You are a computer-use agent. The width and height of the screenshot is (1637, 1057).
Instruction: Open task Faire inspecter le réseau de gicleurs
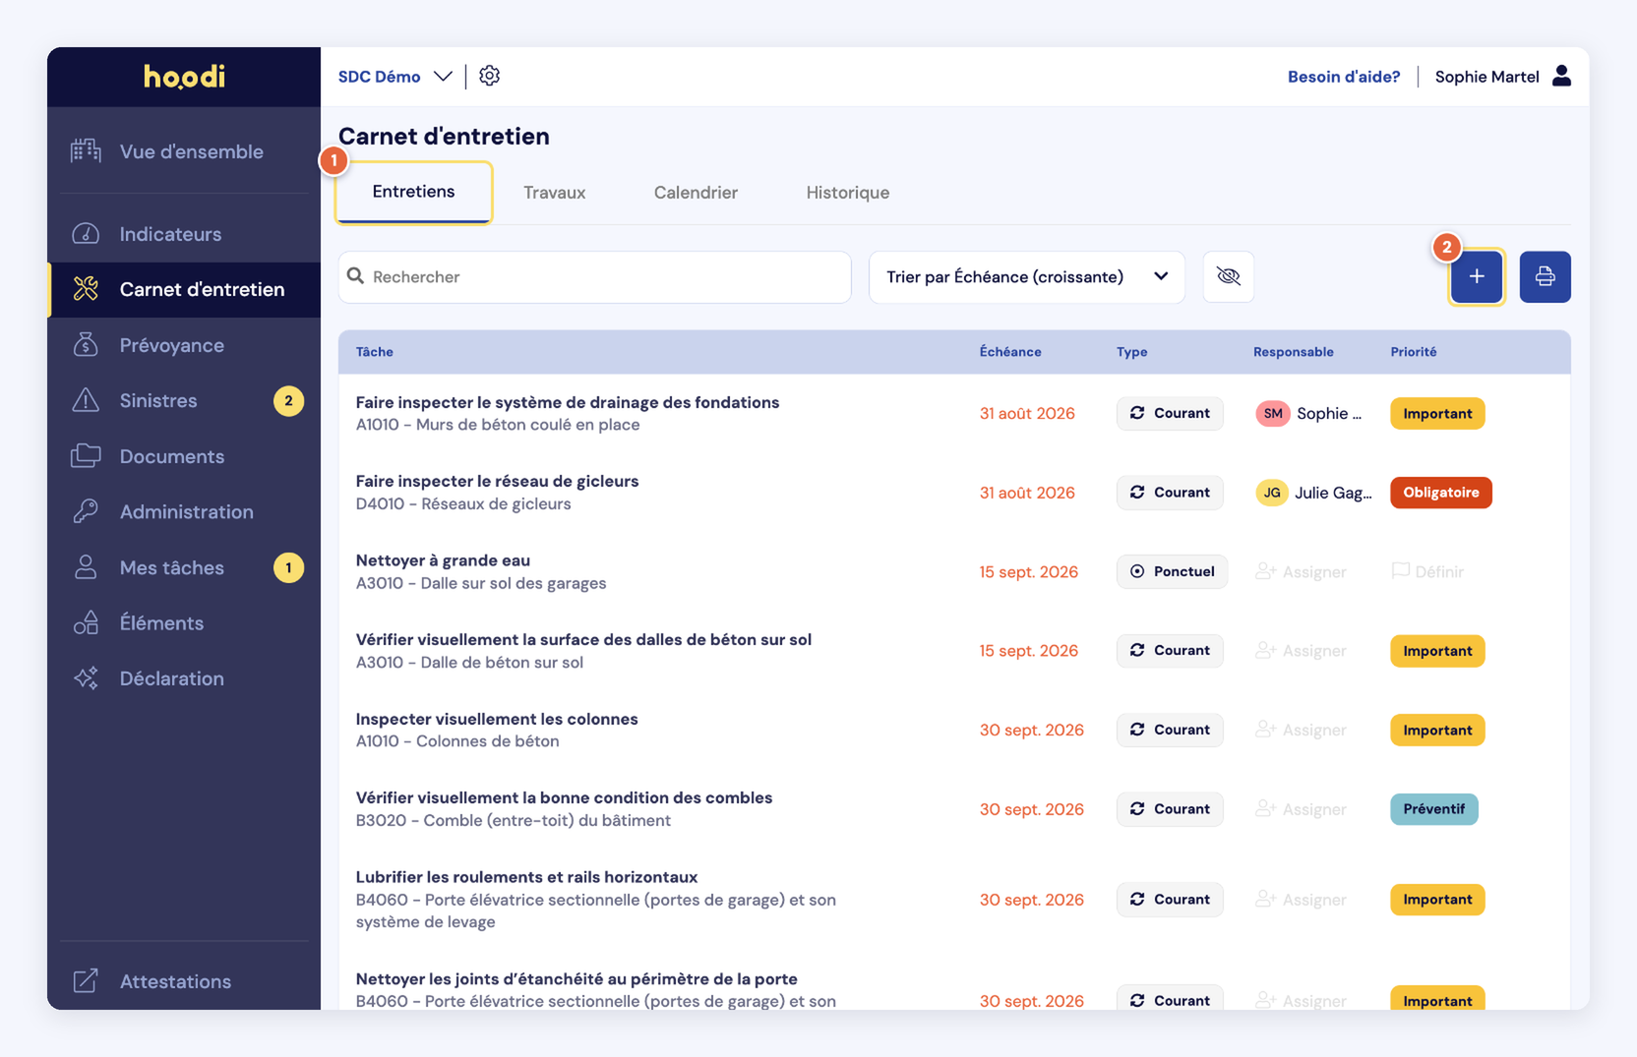[497, 482]
